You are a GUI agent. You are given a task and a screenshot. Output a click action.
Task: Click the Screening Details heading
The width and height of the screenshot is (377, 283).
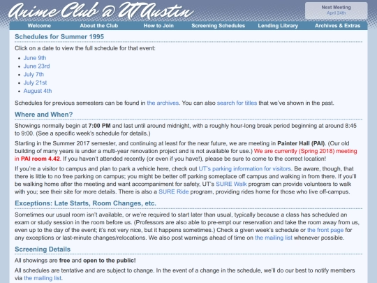tap(43, 249)
